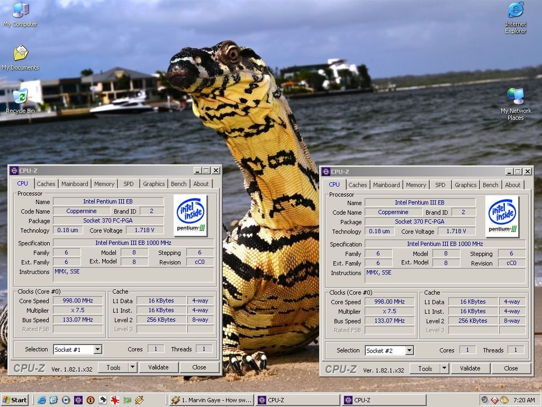Screen dimensions: 542x407
Task: Open My Computer desktop icon
Action: pyautogui.click(x=20, y=11)
